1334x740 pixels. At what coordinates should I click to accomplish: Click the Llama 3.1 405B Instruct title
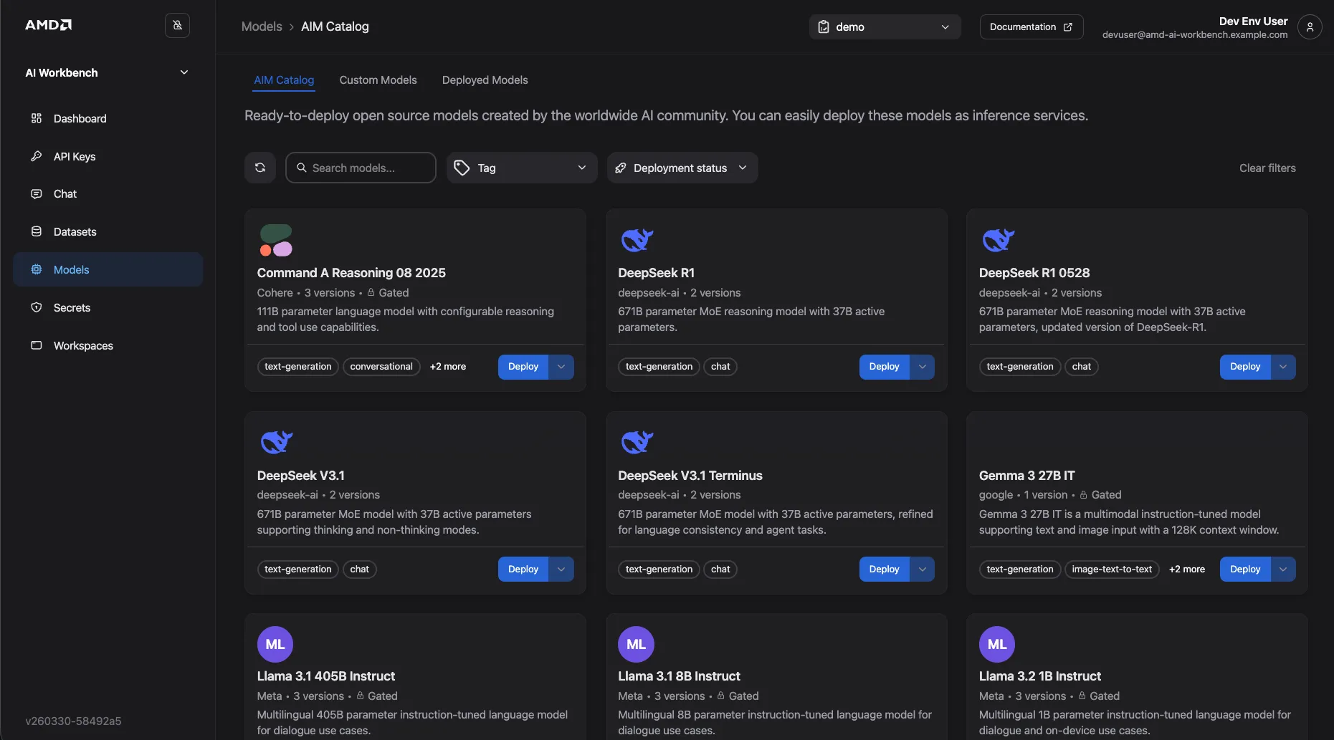tap(326, 676)
